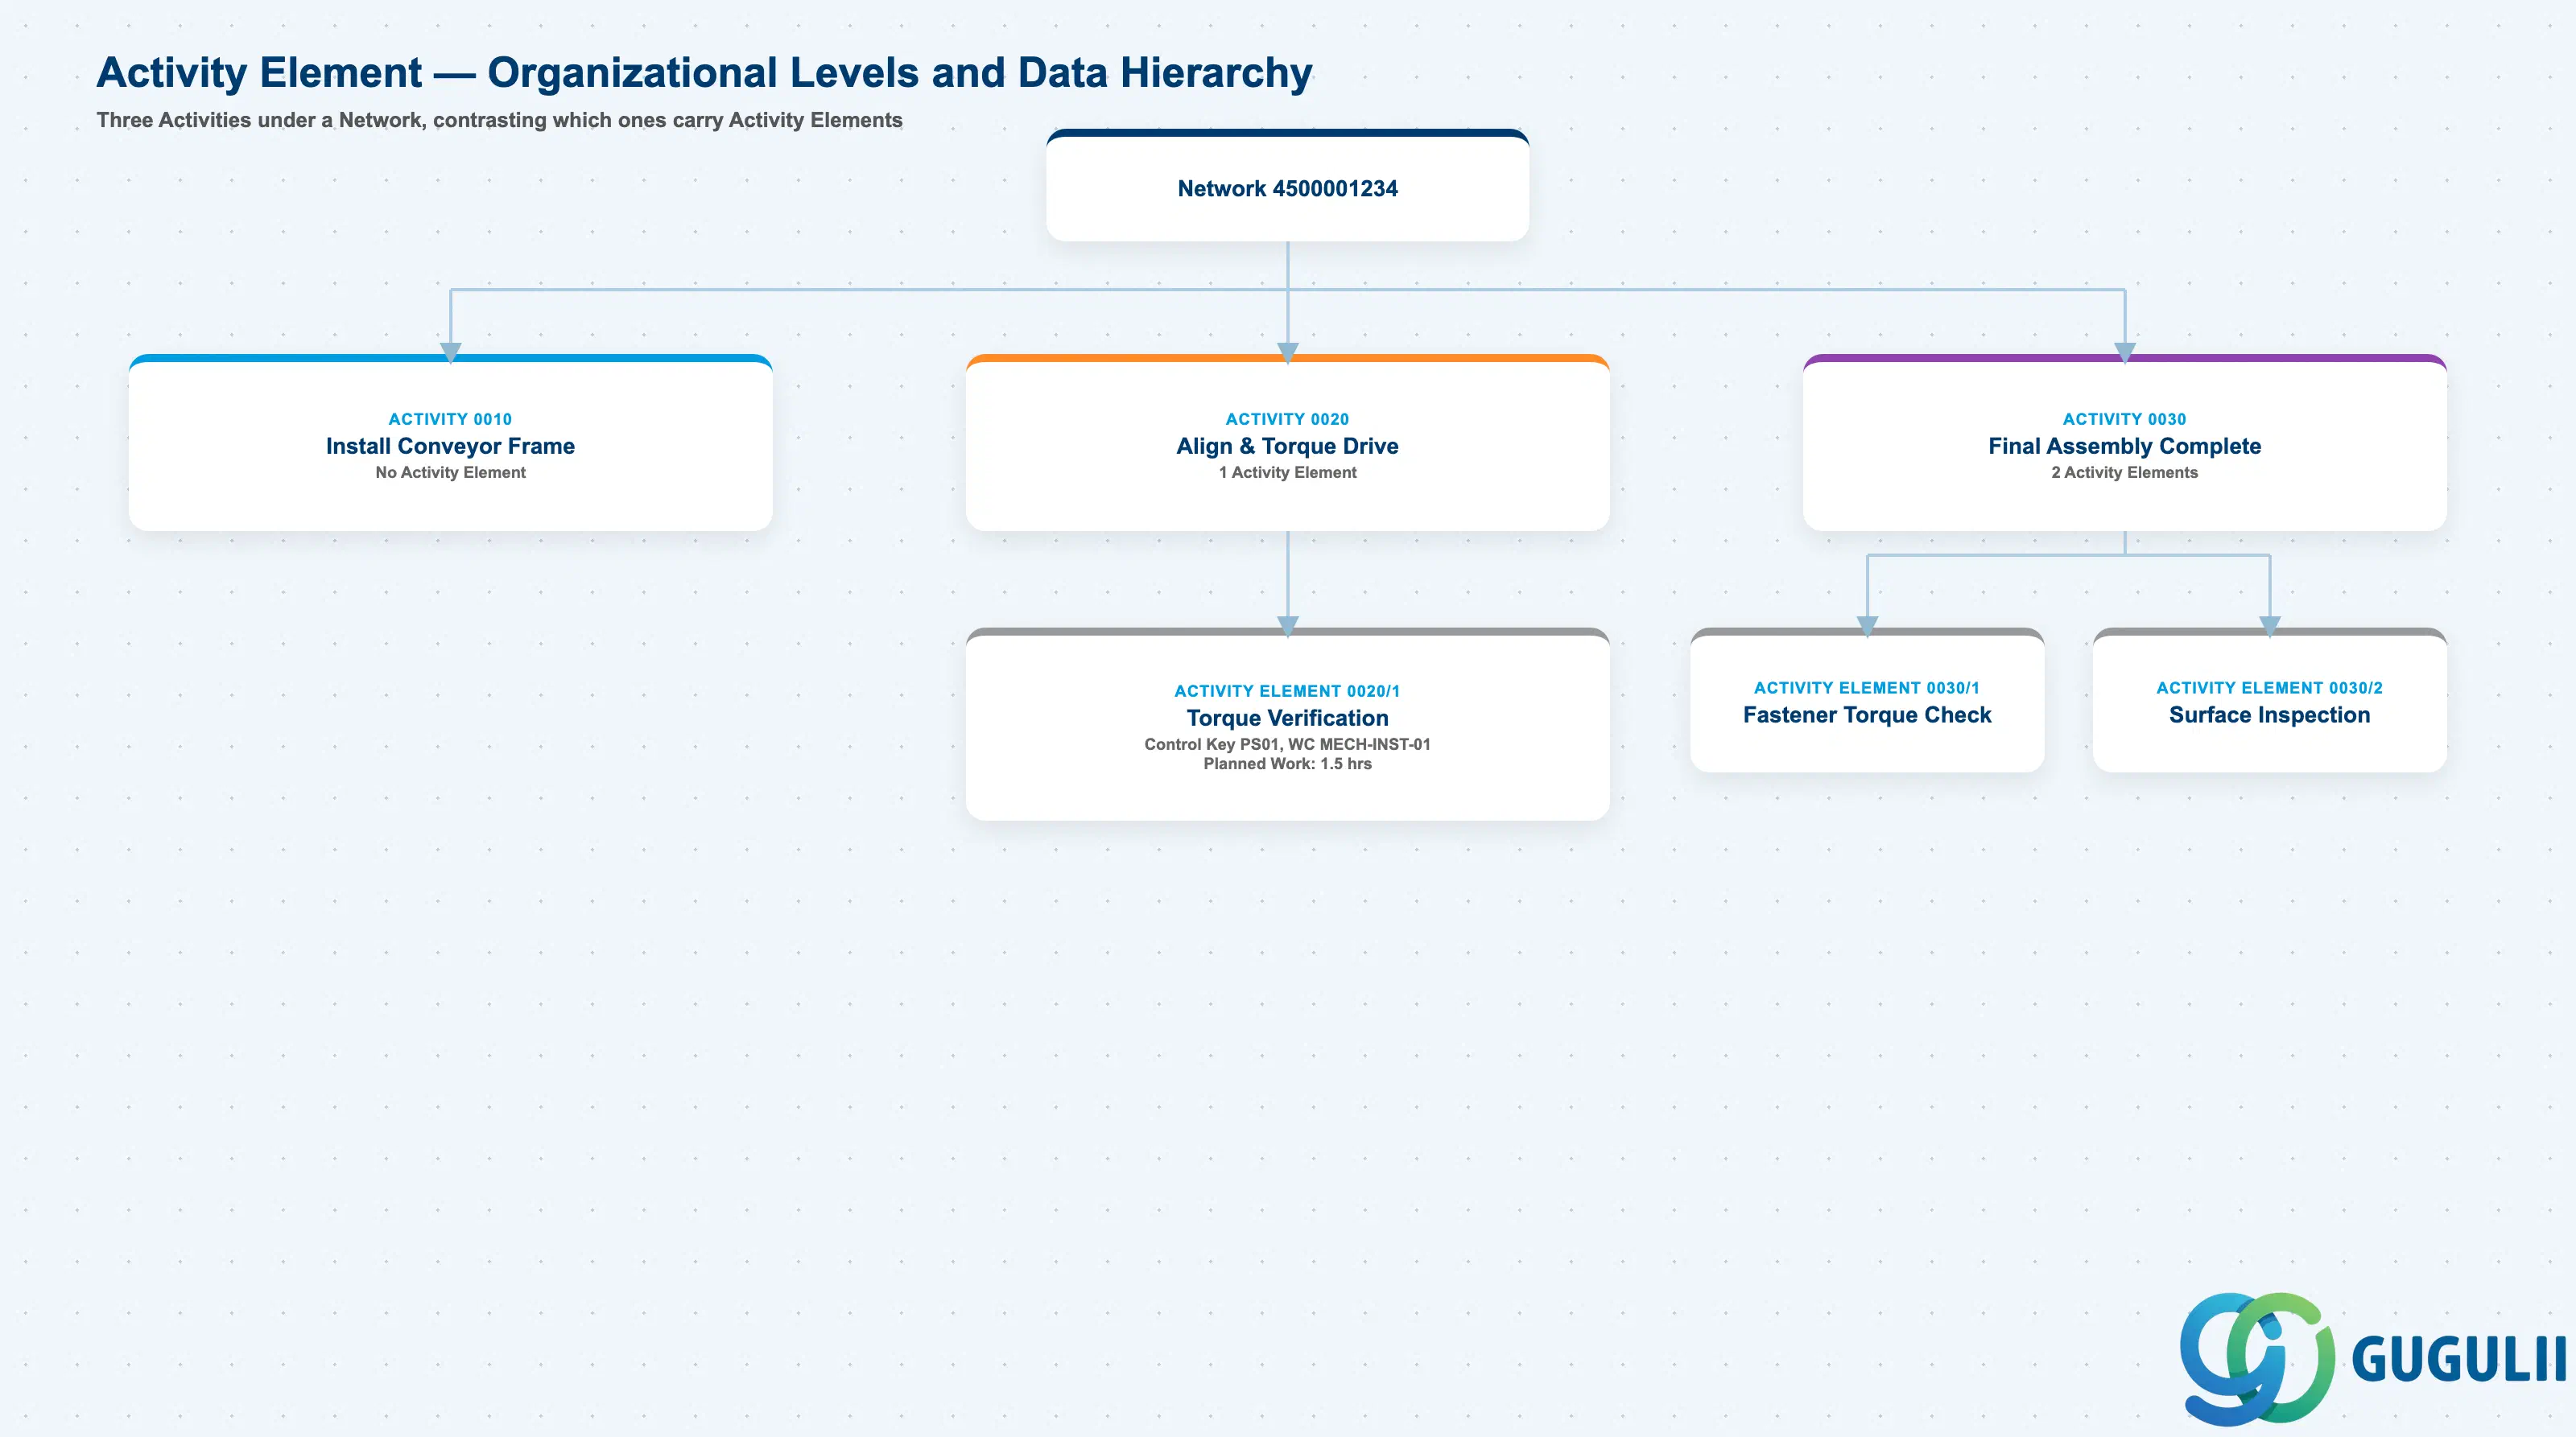
Task: Click 'Control Key PS01, WC MECH-INST-01' line
Action: [1287, 744]
